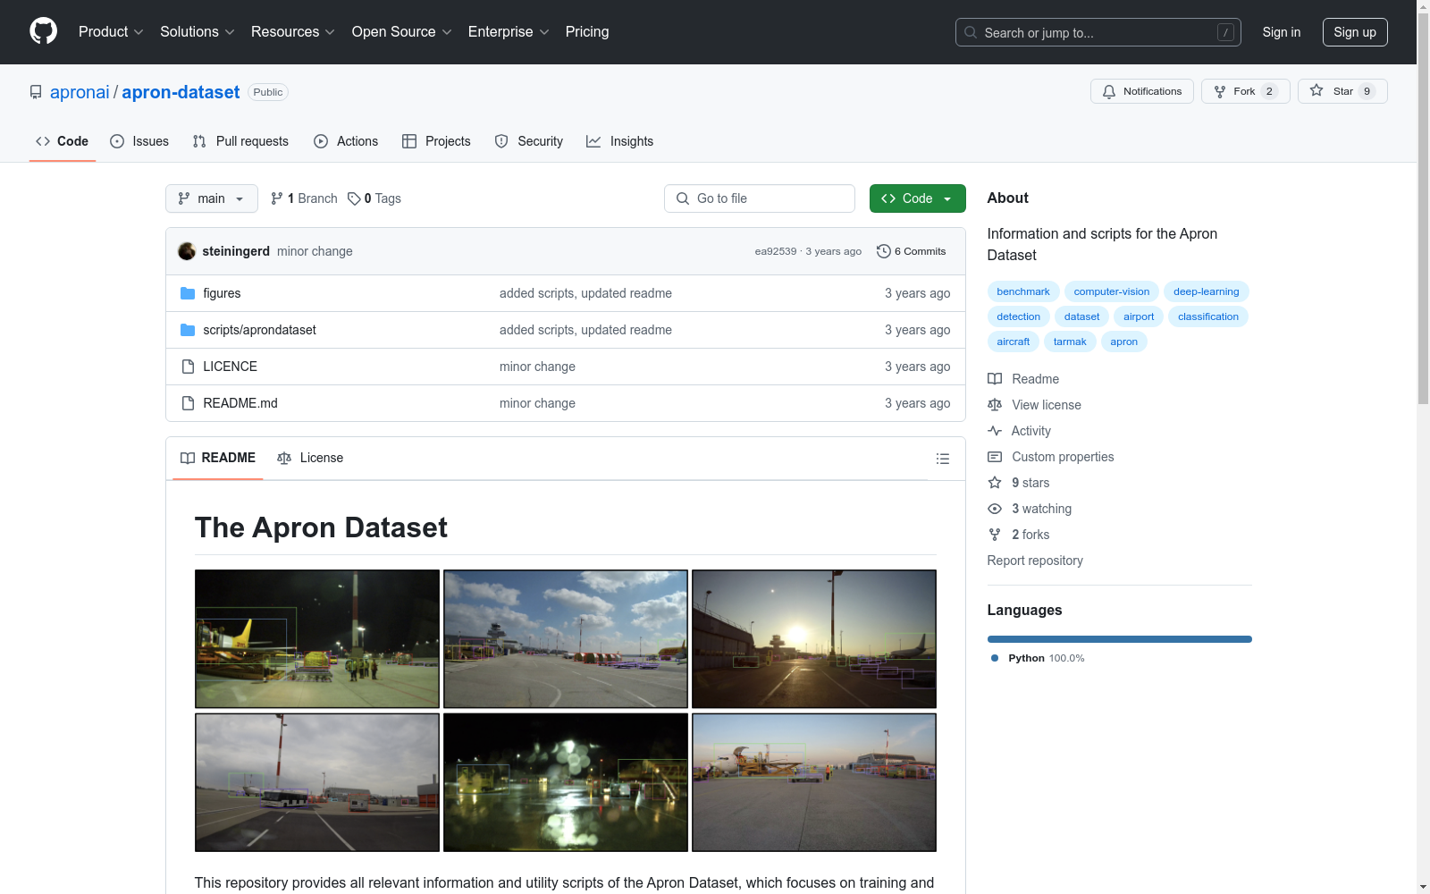
Task: Click the README outline list icon
Action: [942, 459]
